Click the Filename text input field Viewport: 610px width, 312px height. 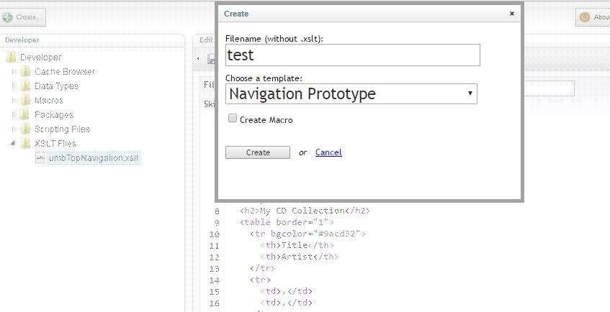click(x=352, y=55)
